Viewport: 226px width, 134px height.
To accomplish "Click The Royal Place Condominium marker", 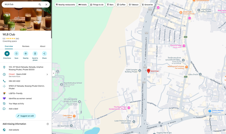I will click(x=129, y=108).
